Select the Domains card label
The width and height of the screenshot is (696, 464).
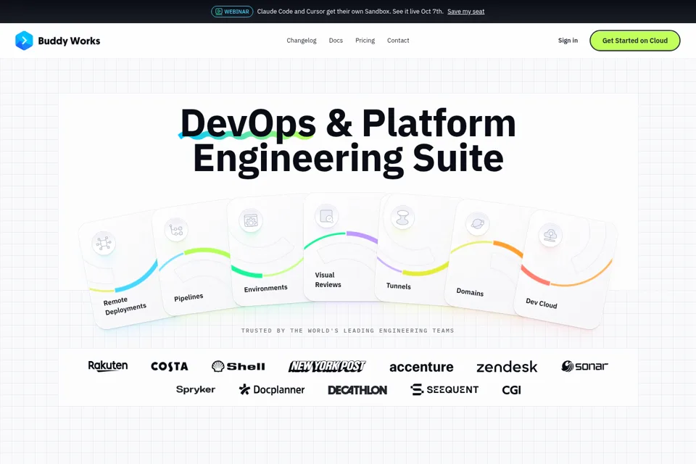click(x=470, y=291)
